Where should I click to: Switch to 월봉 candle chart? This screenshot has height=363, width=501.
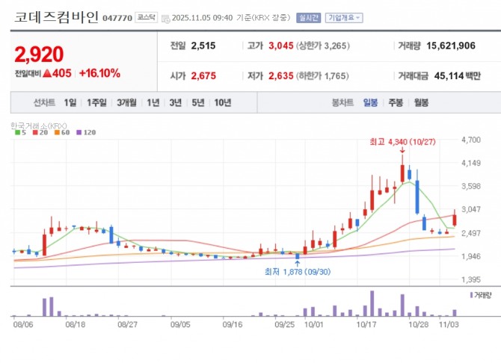(421, 102)
